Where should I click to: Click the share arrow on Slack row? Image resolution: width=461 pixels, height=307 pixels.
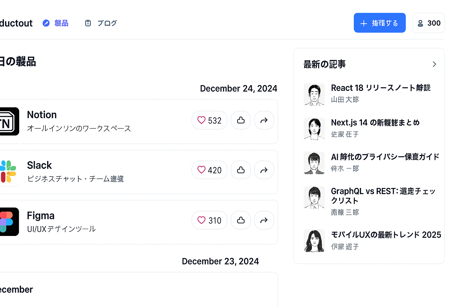pyautogui.click(x=264, y=170)
